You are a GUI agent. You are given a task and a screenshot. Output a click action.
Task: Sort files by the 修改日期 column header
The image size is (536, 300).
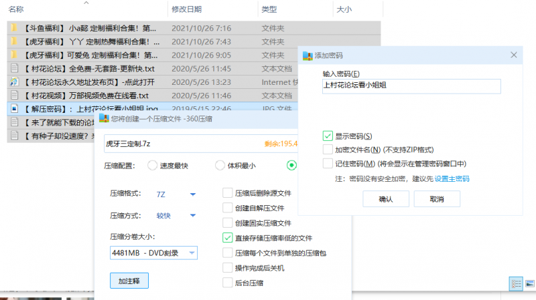pos(187,9)
